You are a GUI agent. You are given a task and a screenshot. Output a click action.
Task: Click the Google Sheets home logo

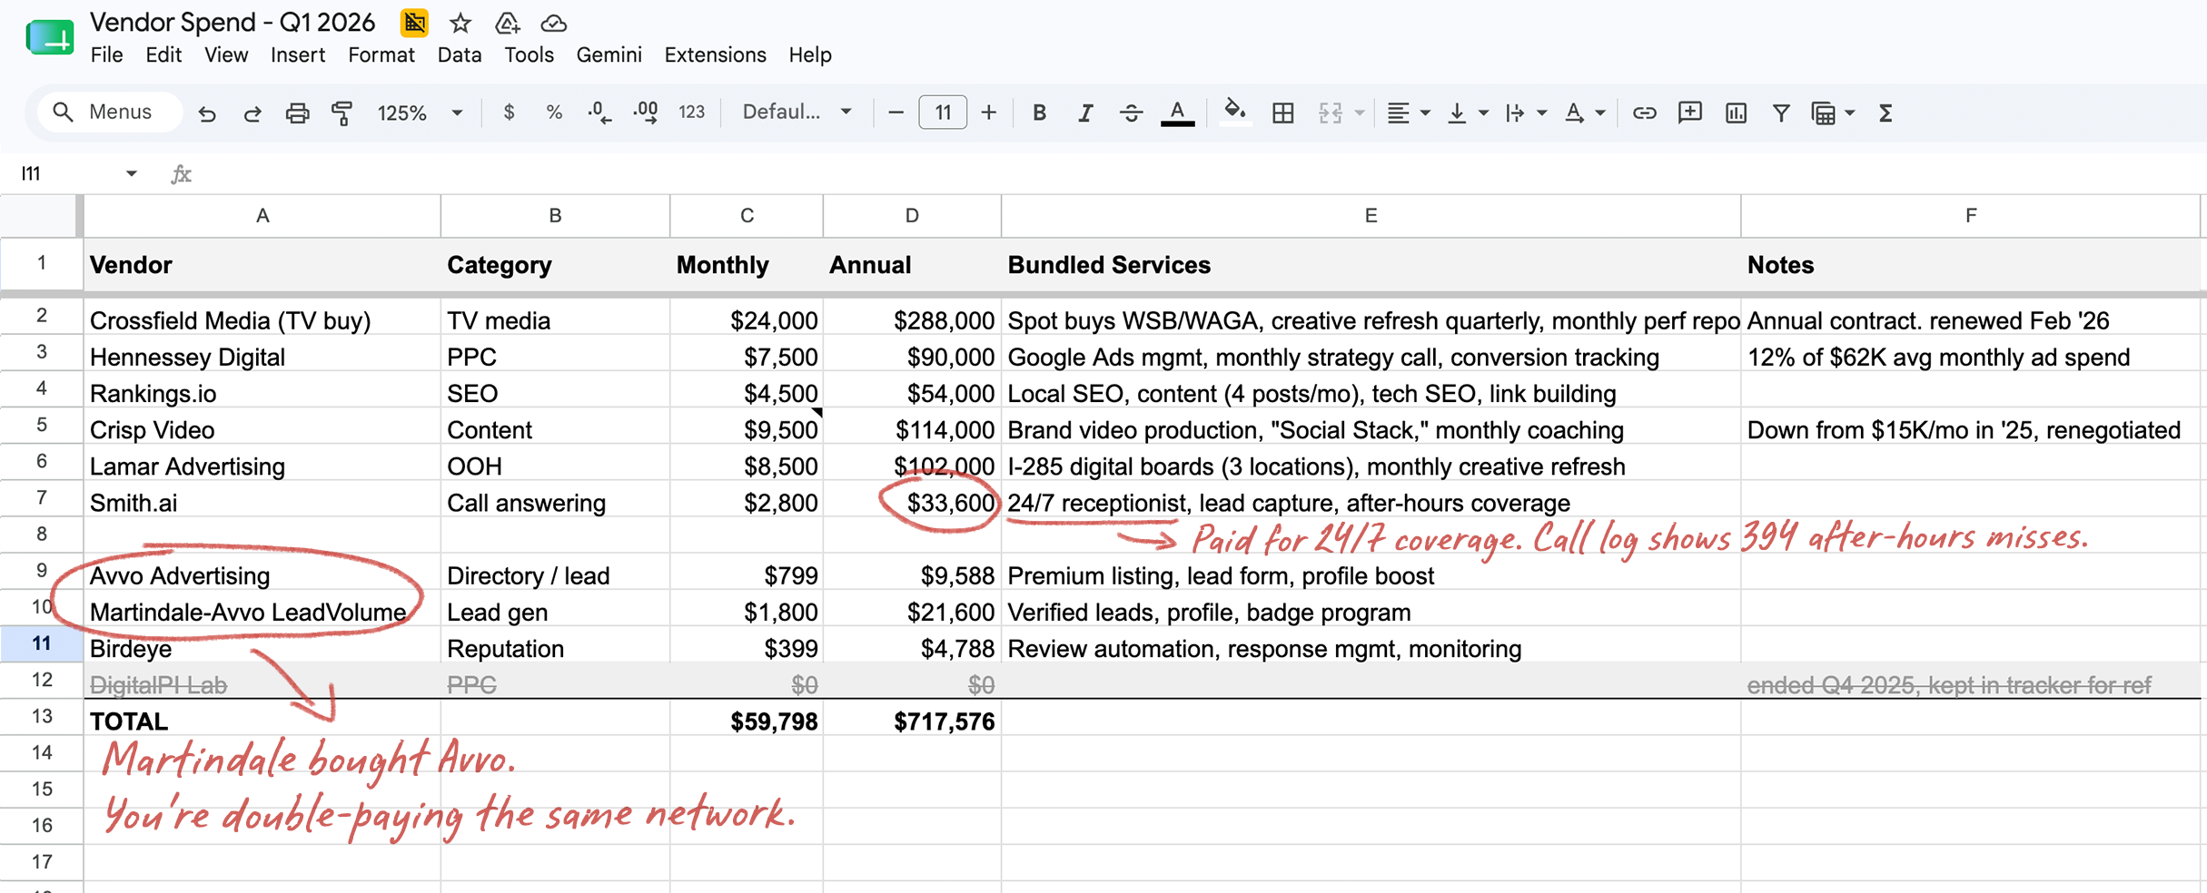click(x=49, y=38)
